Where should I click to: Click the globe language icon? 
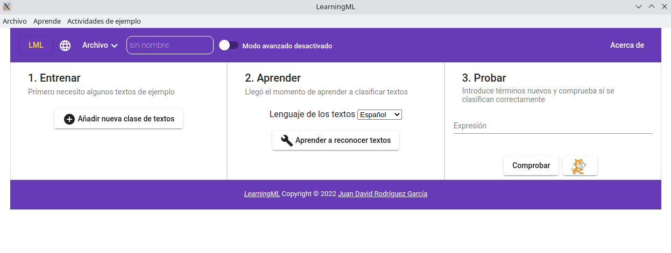coord(65,46)
